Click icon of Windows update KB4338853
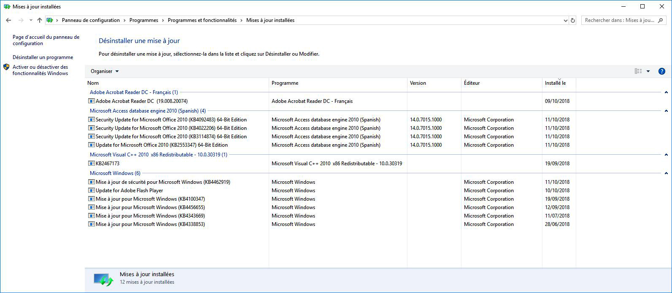The width and height of the screenshot is (672, 293). tap(91, 224)
